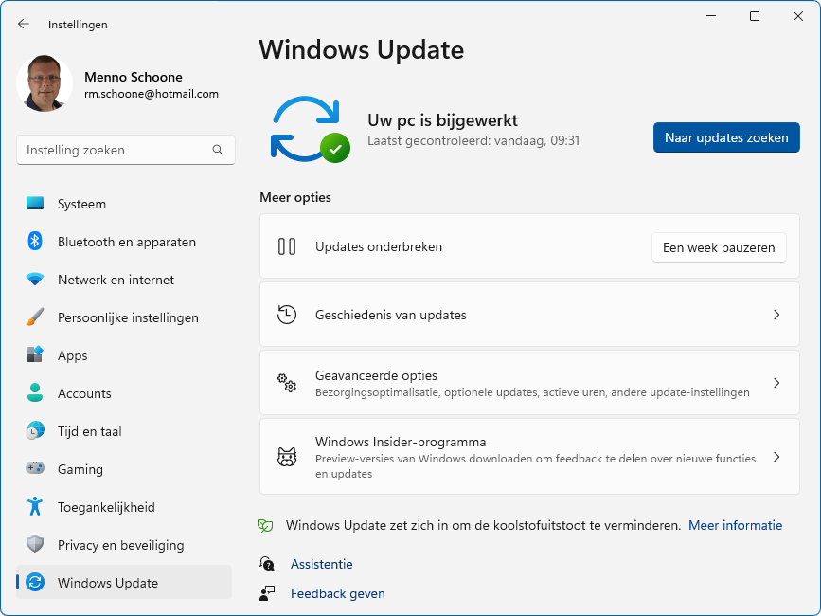Click the Systeem monitor icon

click(x=35, y=203)
